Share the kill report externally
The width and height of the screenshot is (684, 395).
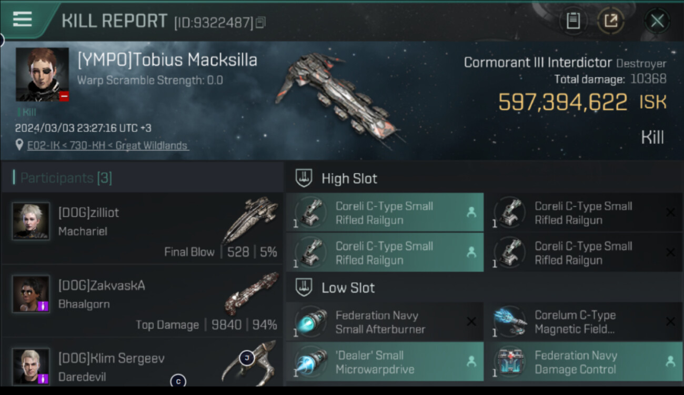click(610, 21)
